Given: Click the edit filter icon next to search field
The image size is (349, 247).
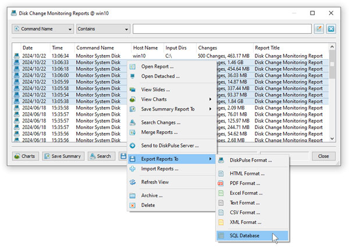Looking at the screenshot, I should tap(319, 28).
